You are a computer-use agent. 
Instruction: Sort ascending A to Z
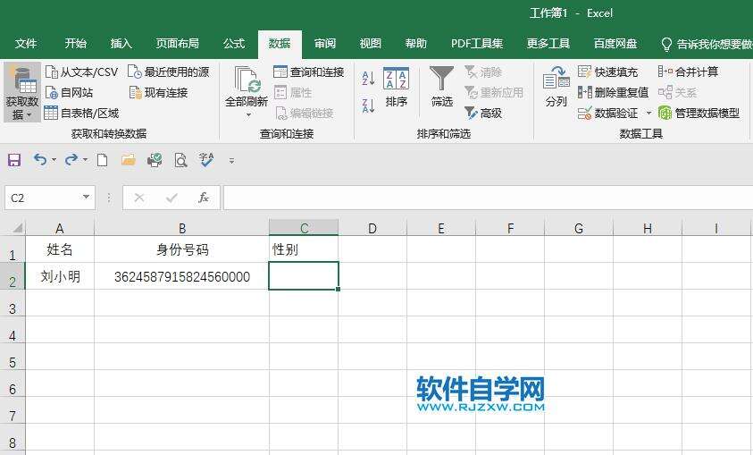click(x=368, y=78)
